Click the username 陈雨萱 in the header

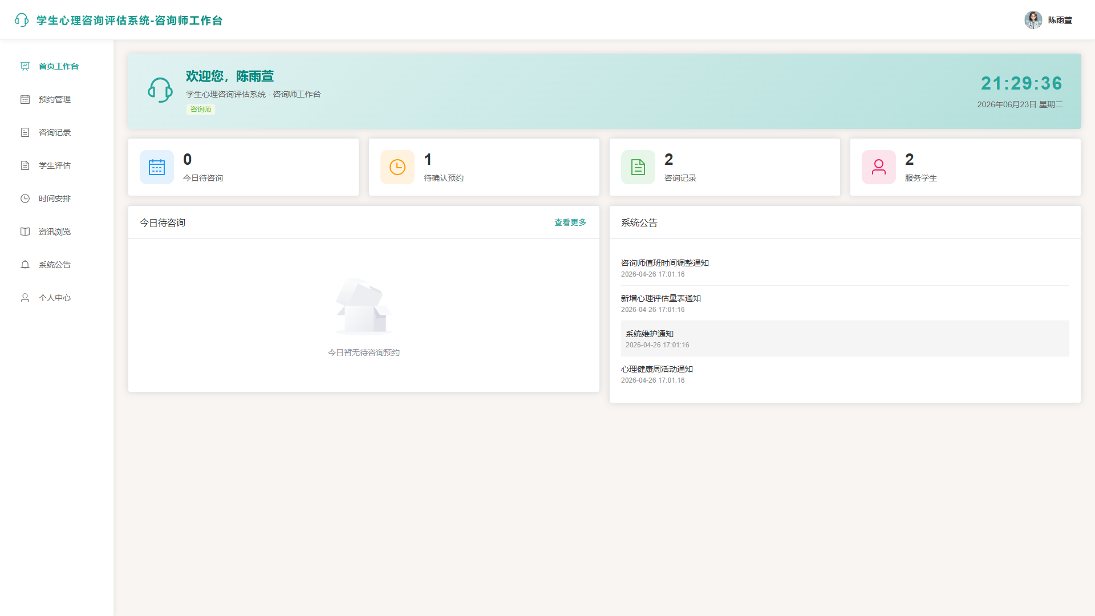coord(1060,20)
